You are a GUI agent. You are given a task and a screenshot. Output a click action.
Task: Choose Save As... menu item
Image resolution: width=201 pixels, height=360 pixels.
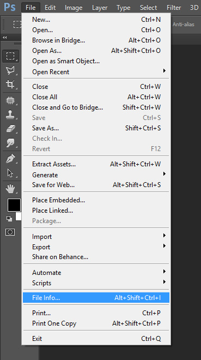tap(96, 128)
